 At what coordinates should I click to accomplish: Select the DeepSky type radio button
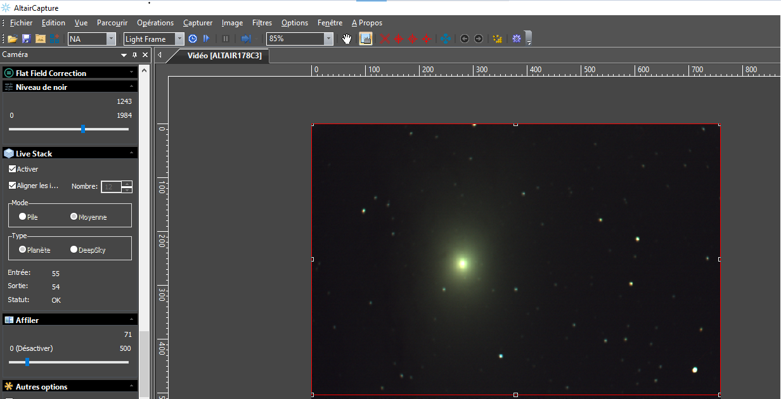pos(74,250)
